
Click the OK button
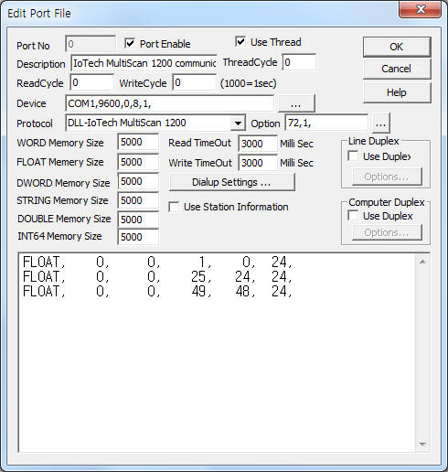tap(397, 47)
